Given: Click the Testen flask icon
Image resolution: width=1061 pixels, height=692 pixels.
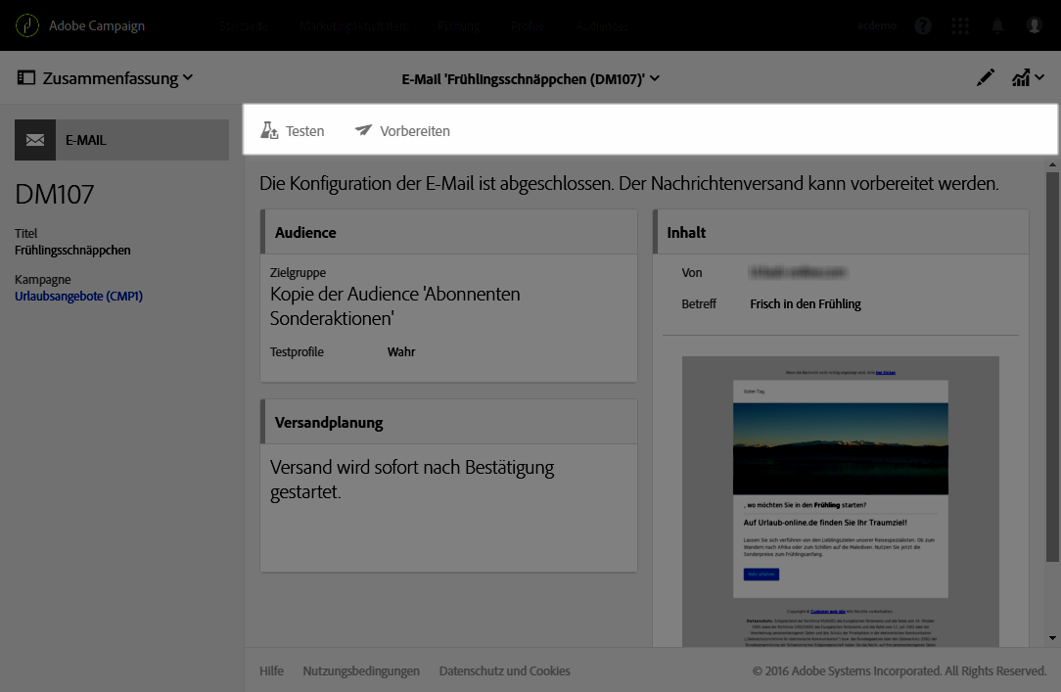Looking at the screenshot, I should coord(269,130).
